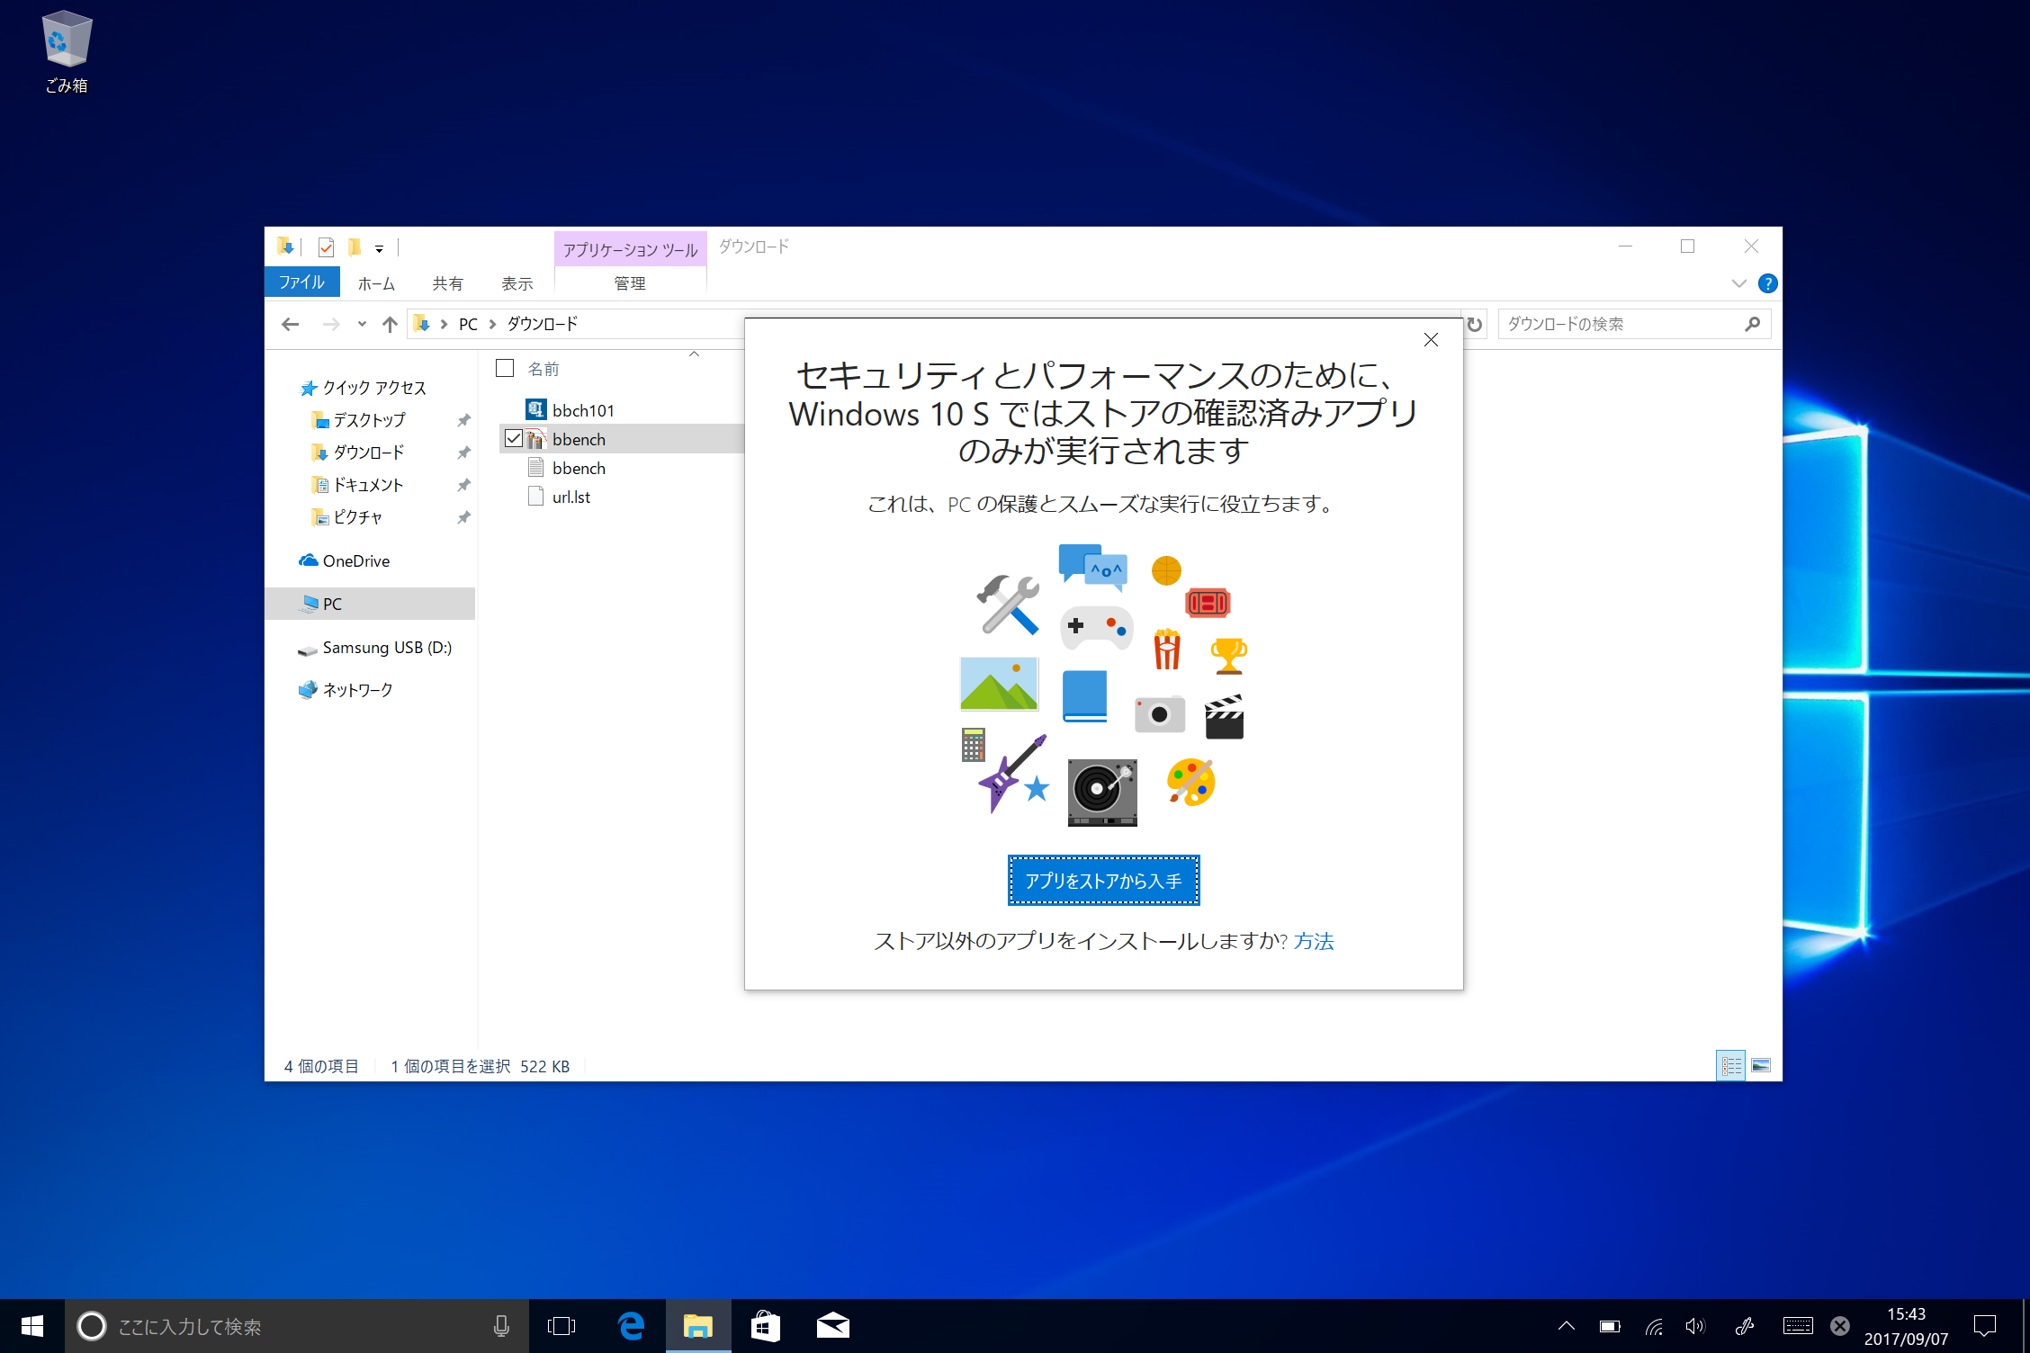Open the 方法 link in the dialog
This screenshot has width=2030, height=1353.
coord(1315,941)
